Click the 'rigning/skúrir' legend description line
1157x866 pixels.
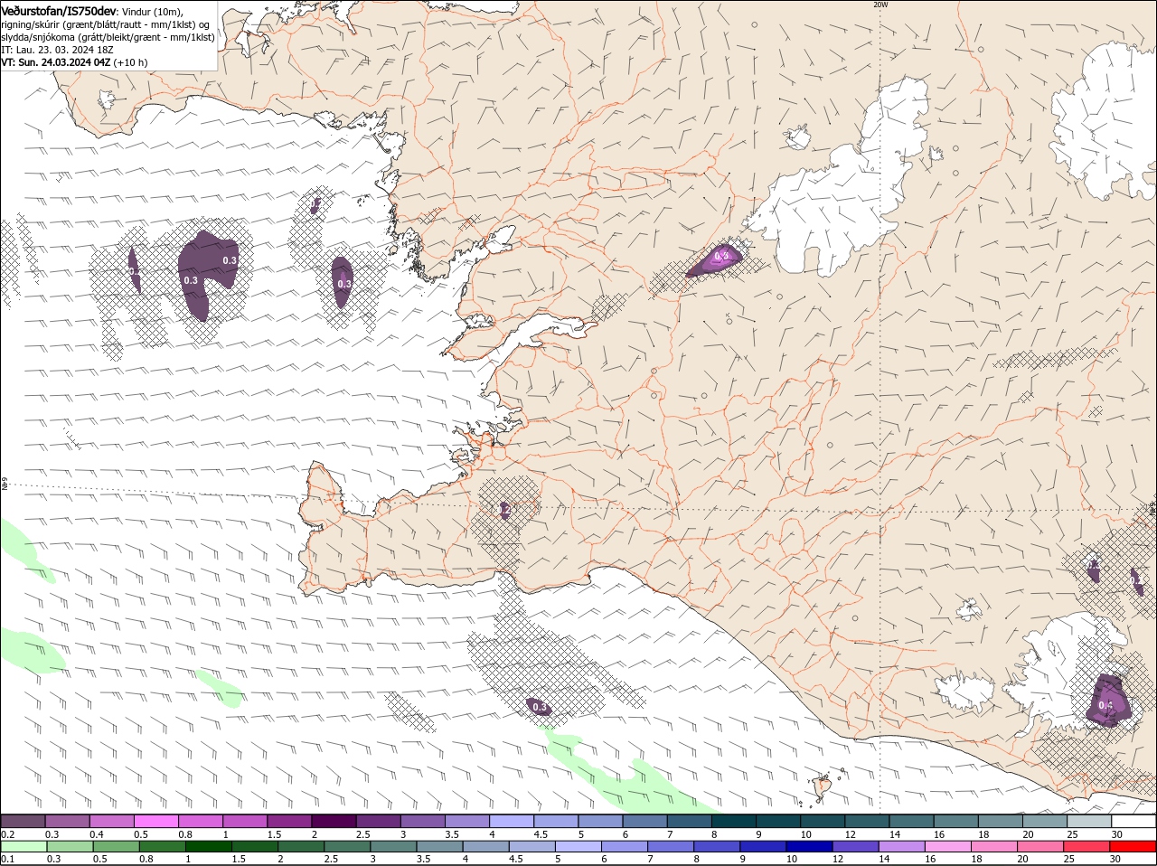click(106, 24)
